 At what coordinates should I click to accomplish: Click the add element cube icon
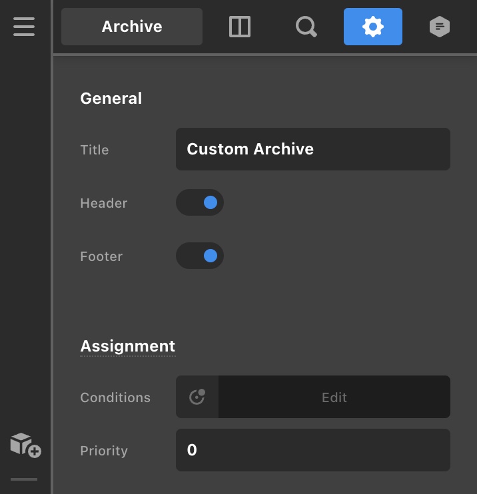tap(25, 445)
